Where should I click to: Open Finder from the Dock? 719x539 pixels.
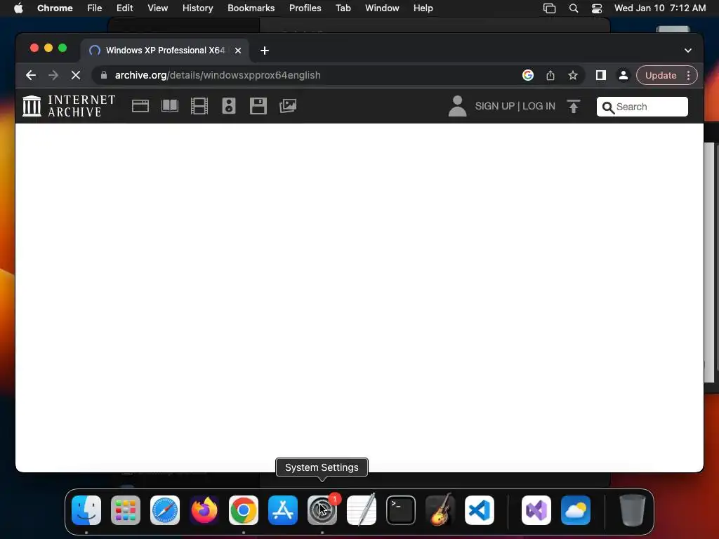(86, 510)
